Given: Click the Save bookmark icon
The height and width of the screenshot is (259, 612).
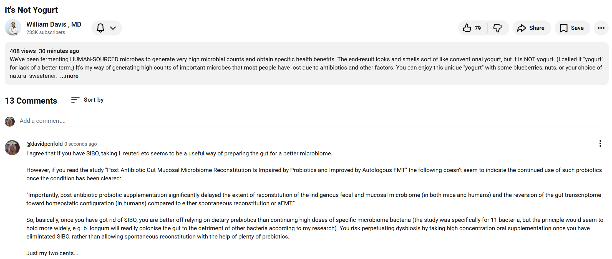Looking at the screenshot, I should (563, 28).
